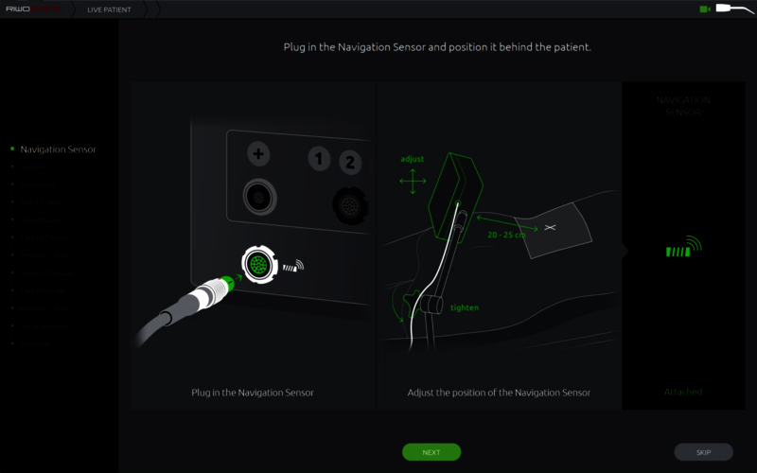The image size is (757, 473).
Task: Select the Take LAT image step
Action: pyautogui.click(x=44, y=237)
